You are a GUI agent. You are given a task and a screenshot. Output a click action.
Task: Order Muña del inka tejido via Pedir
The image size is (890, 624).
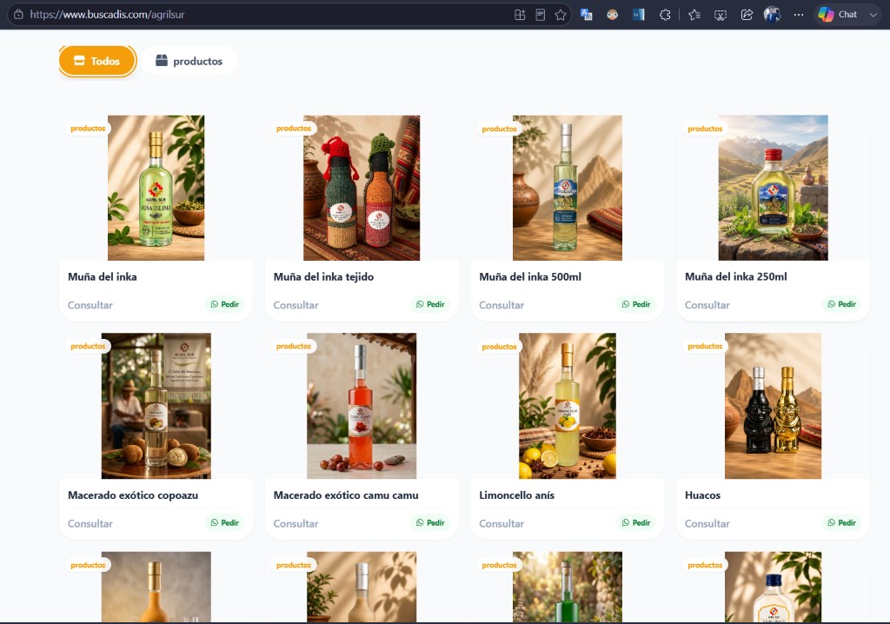pos(430,304)
